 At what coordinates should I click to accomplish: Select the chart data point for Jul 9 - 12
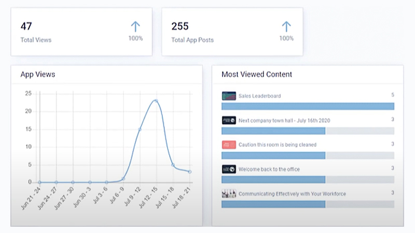point(140,129)
